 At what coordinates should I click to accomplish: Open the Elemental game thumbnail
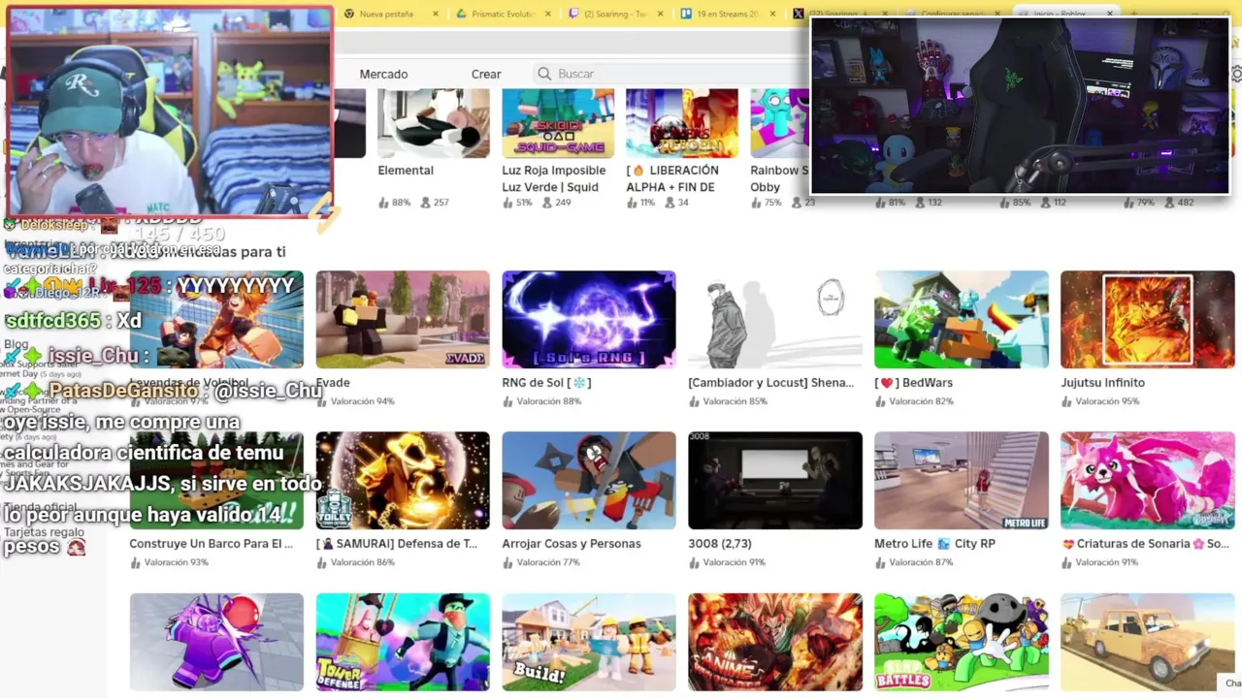434,123
